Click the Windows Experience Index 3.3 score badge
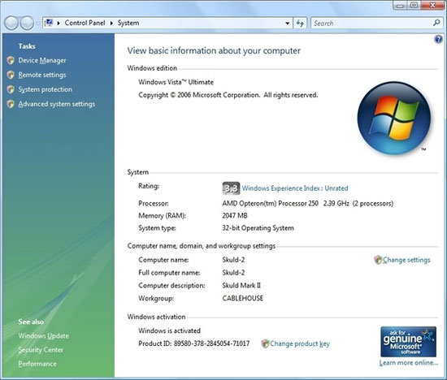 231,188
